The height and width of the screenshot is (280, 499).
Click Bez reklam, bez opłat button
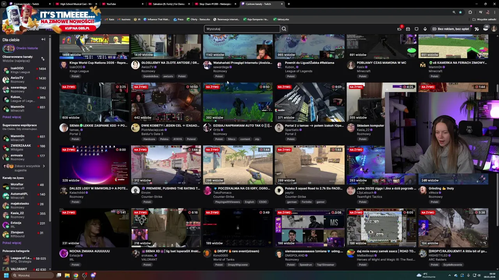point(450,29)
